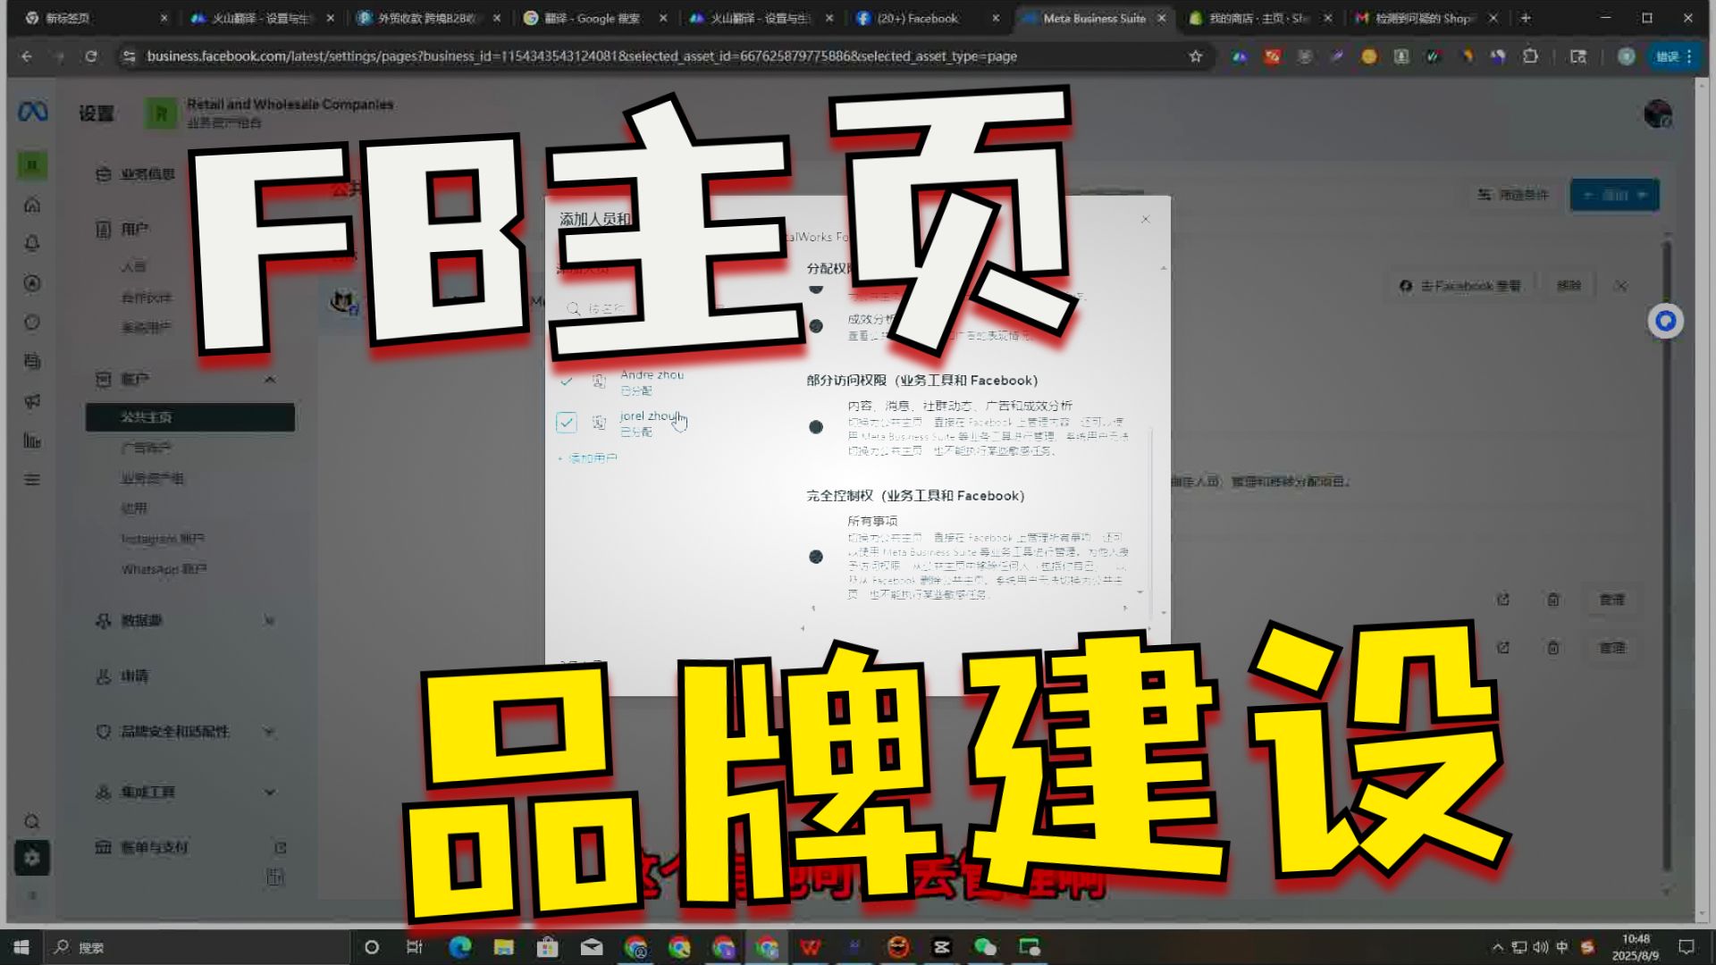Open the all tools hamburger icon
This screenshot has height=965, width=1716.
[x=32, y=480]
